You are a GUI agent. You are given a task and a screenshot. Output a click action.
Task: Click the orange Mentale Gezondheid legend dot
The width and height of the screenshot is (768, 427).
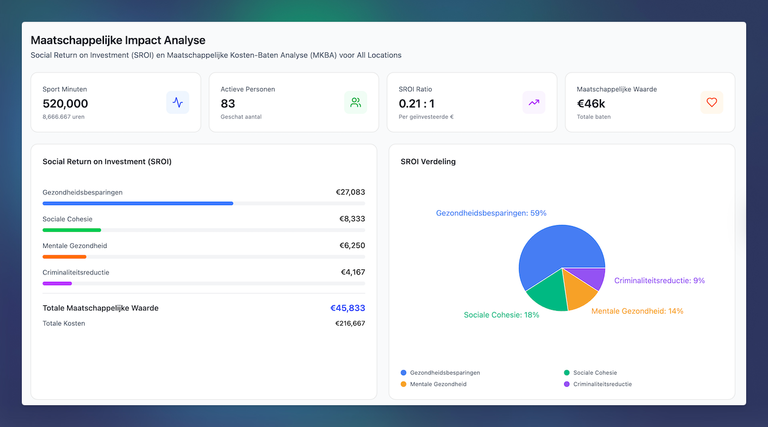coord(404,384)
